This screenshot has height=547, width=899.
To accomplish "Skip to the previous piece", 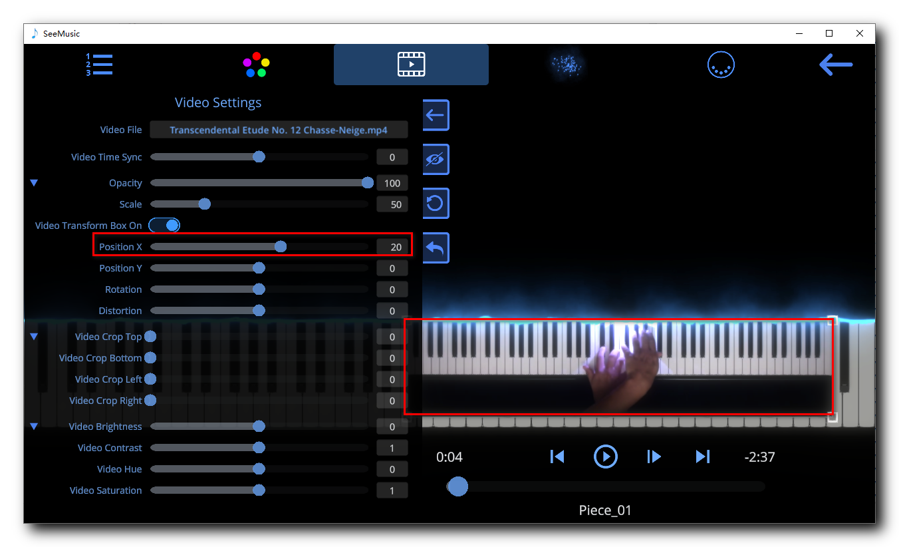I will (x=557, y=456).
